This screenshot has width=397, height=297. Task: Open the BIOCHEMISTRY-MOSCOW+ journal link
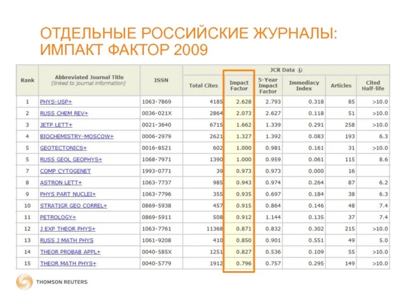[77, 137]
